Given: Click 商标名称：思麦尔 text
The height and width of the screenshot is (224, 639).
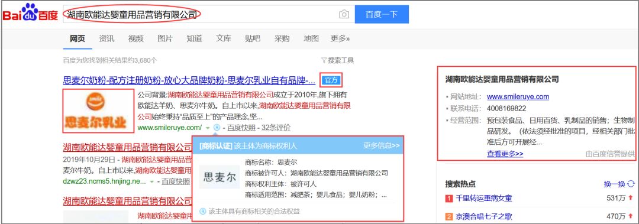Looking at the screenshot, I should coord(271,162).
